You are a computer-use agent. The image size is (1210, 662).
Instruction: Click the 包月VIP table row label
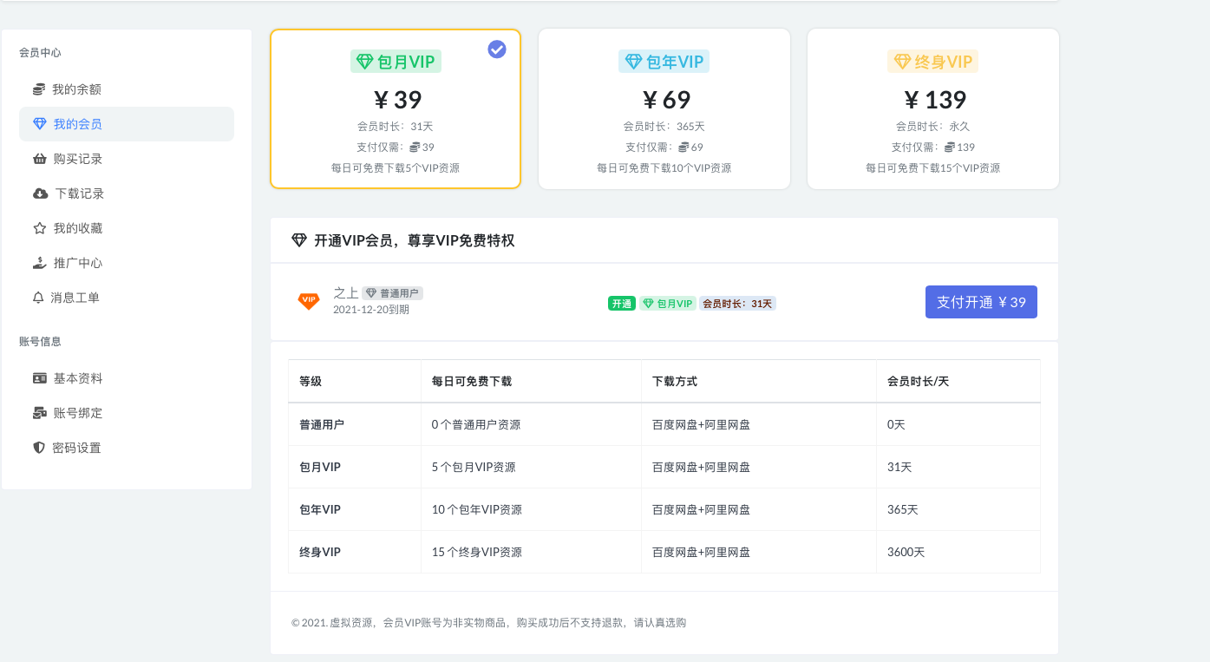(x=320, y=468)
